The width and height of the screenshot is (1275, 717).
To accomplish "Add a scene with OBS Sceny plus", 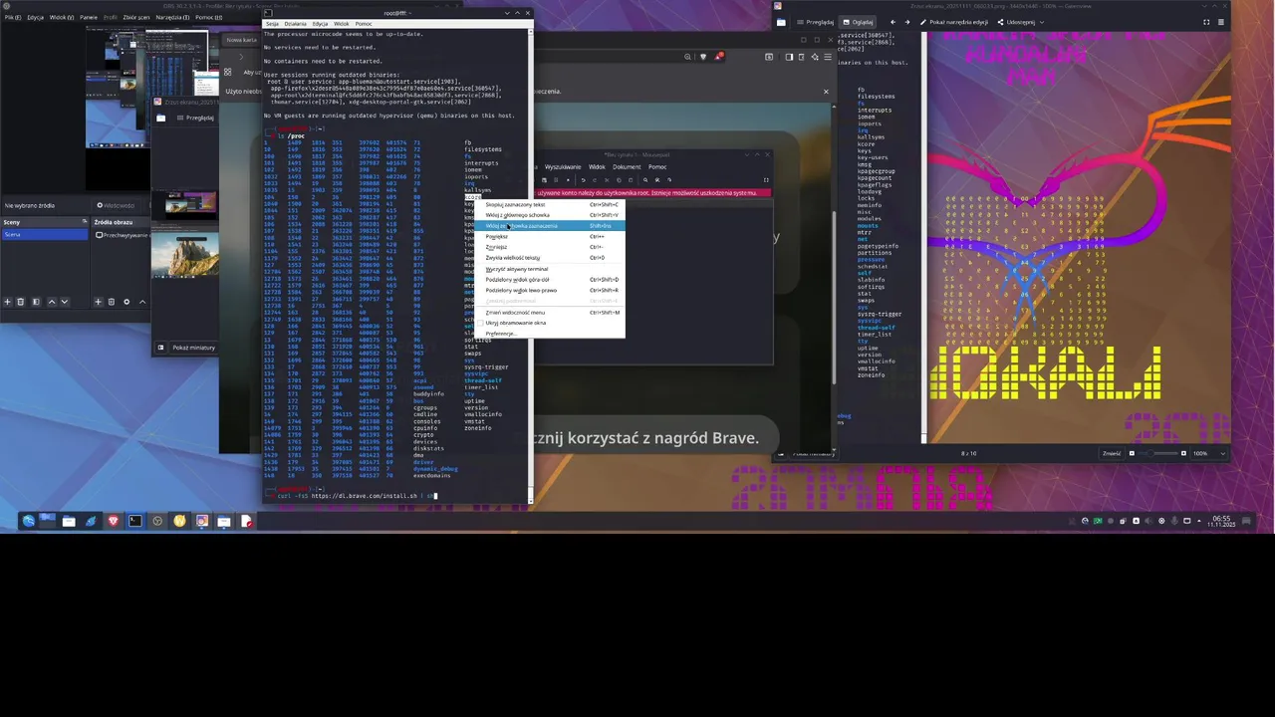I will [7, 302].
